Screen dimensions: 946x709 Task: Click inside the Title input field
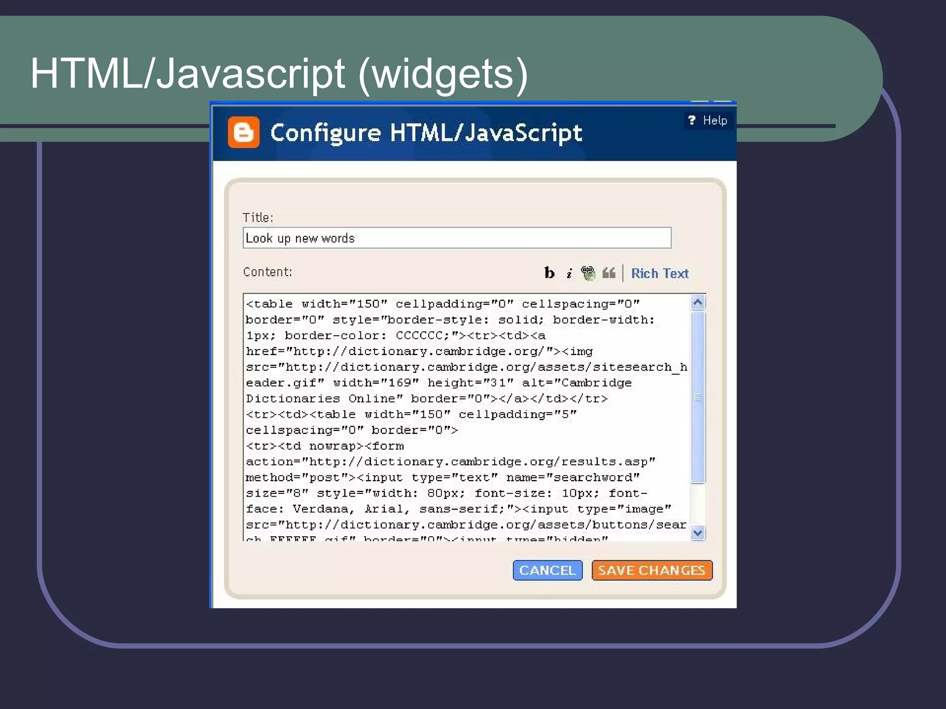pos(456,238)
